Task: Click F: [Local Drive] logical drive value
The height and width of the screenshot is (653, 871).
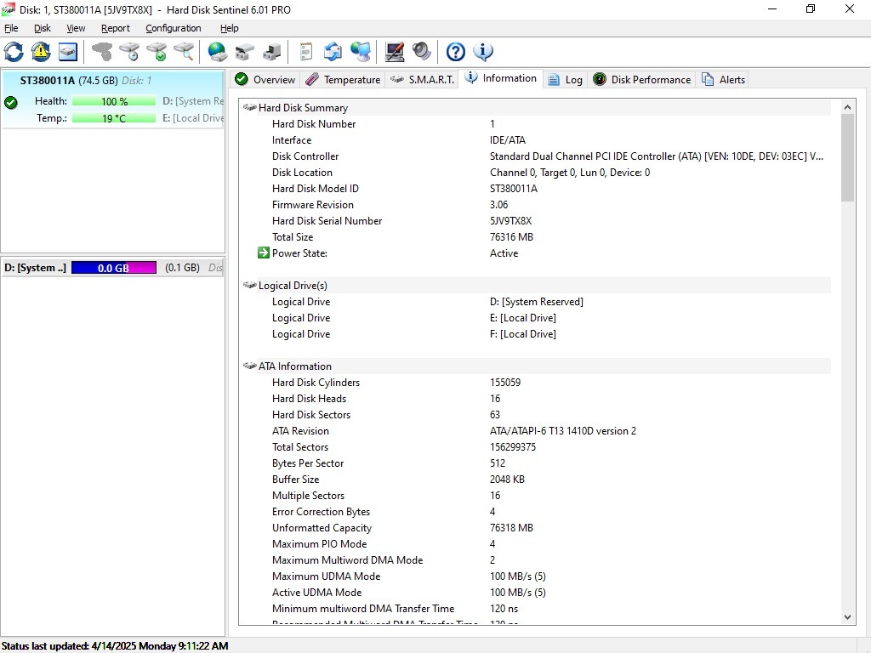Action: coord(523,333)
